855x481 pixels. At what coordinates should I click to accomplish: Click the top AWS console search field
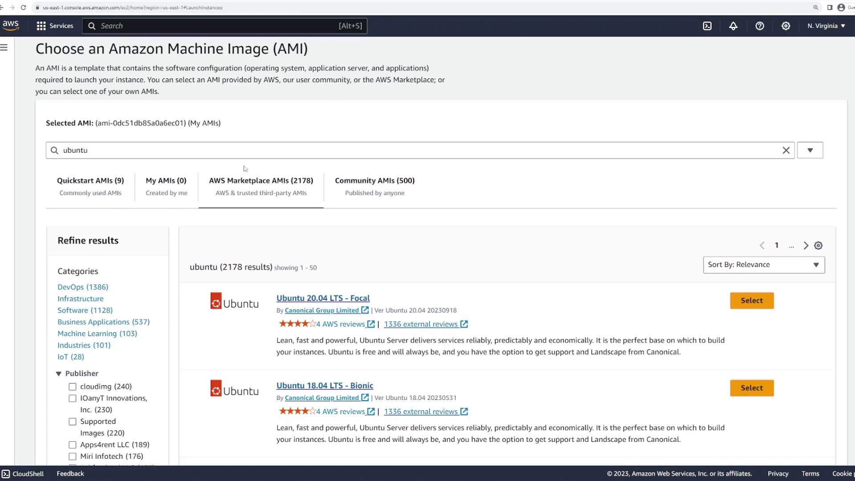224,26
